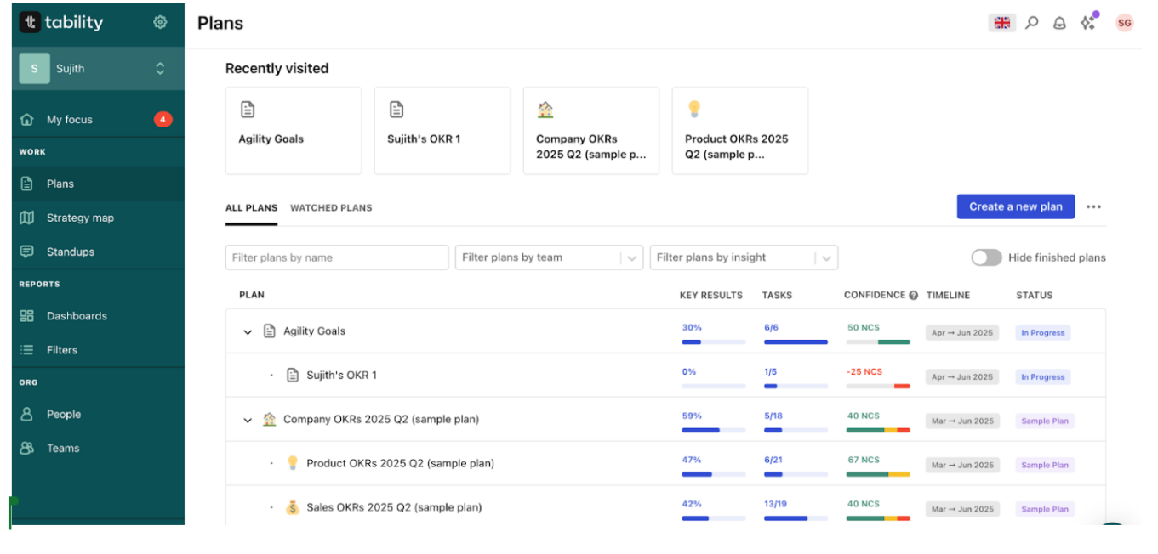Click money bag icon beside Sales OKRs row
Screen dimensions: 1158x554
point(293,507)
